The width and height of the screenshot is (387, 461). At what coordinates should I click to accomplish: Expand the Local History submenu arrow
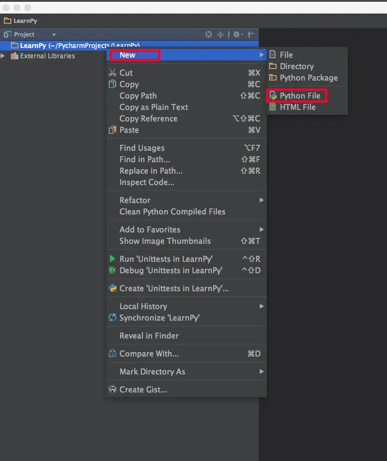coord(261,306)
